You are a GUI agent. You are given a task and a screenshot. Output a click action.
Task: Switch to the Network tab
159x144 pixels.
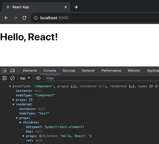[88, 70]
